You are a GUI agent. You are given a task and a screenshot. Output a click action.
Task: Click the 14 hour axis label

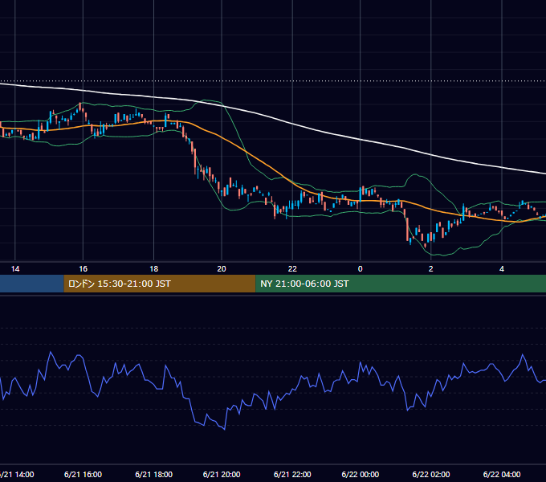15,269
